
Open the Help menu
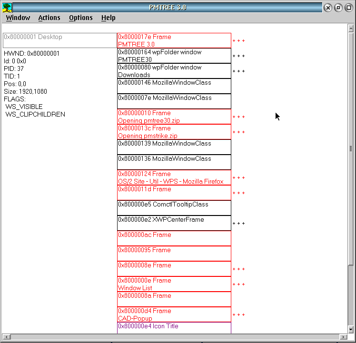109,18
